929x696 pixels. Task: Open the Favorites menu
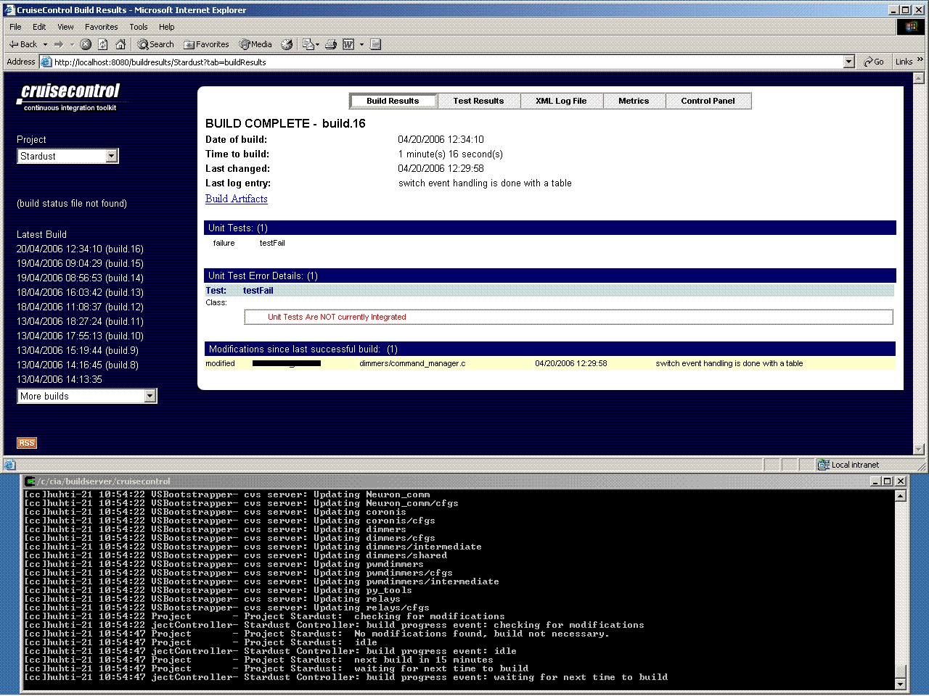102,27
